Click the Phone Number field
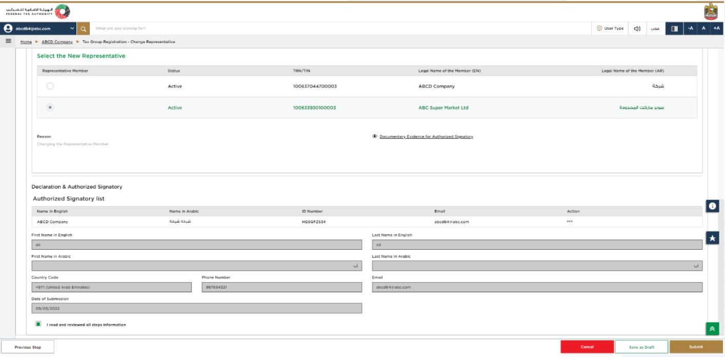 pos(282,287)
